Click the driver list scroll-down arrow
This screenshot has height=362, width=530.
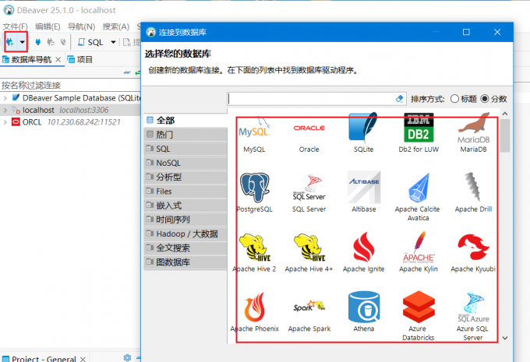(505, 338)
